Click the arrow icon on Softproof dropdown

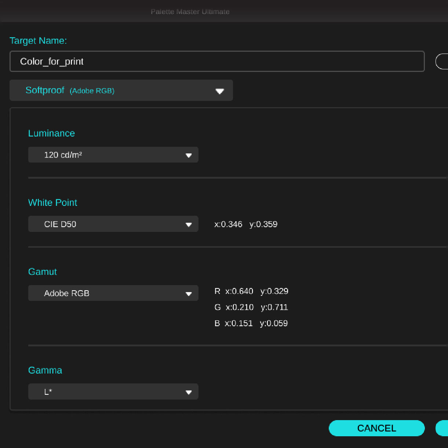point(219,91)
